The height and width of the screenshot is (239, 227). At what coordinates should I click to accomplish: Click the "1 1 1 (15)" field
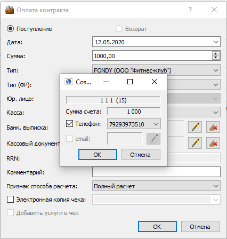[x=113, y=100]
